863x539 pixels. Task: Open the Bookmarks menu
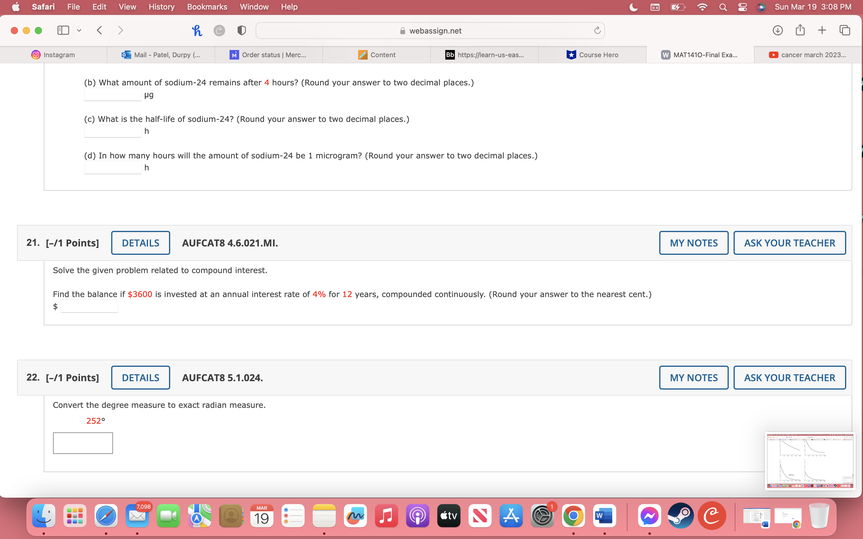[x=207, y=7]
